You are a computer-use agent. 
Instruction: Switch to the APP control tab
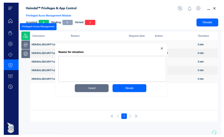(x=26, y=45)
